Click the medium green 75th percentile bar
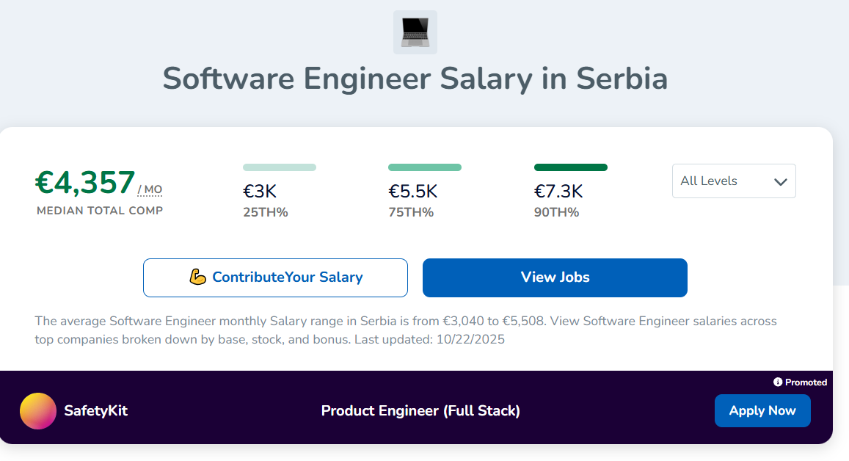Viewport: 849px width, 461px height. [425, 167]
